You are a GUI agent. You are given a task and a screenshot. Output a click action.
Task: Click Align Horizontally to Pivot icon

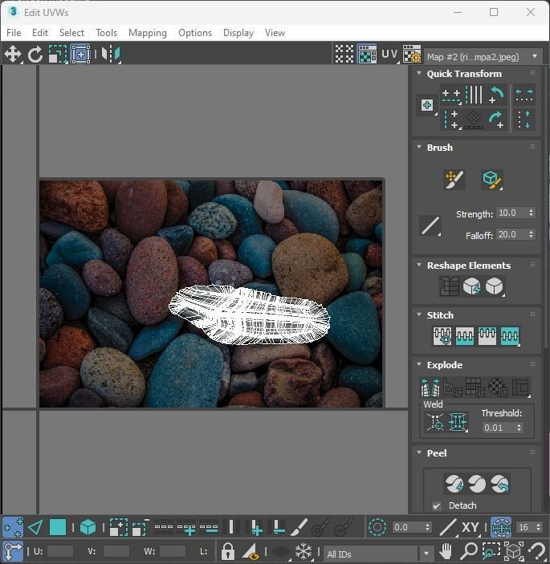[x=451, y=95]
